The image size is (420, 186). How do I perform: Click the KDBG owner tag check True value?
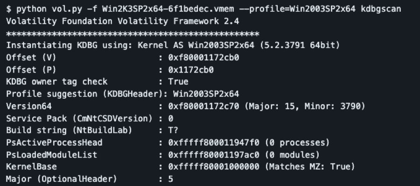click(178, 82)
